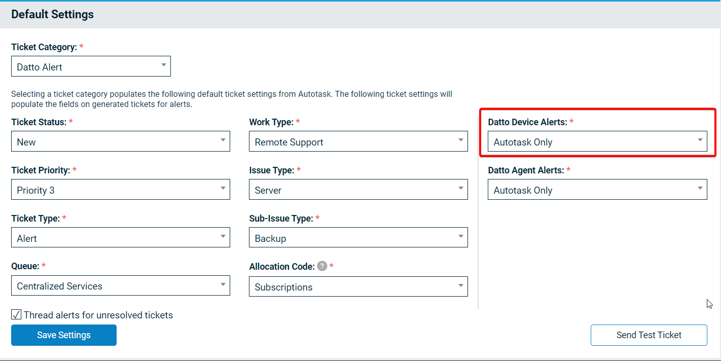Open the Work Type dropdown
This screenshot has width=721, height=361.
(358, 141)
